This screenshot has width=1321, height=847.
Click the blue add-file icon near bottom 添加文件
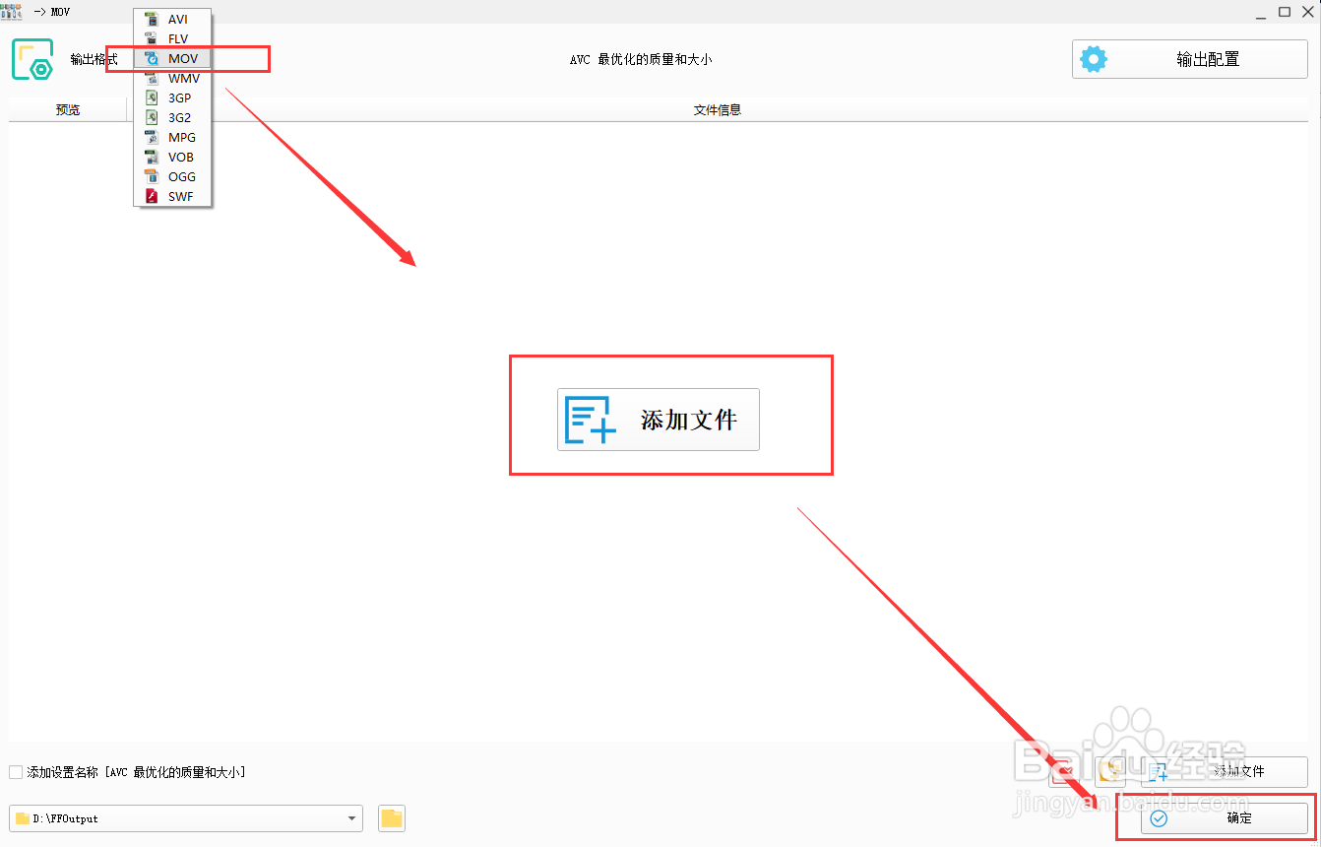click(1159, 772)
